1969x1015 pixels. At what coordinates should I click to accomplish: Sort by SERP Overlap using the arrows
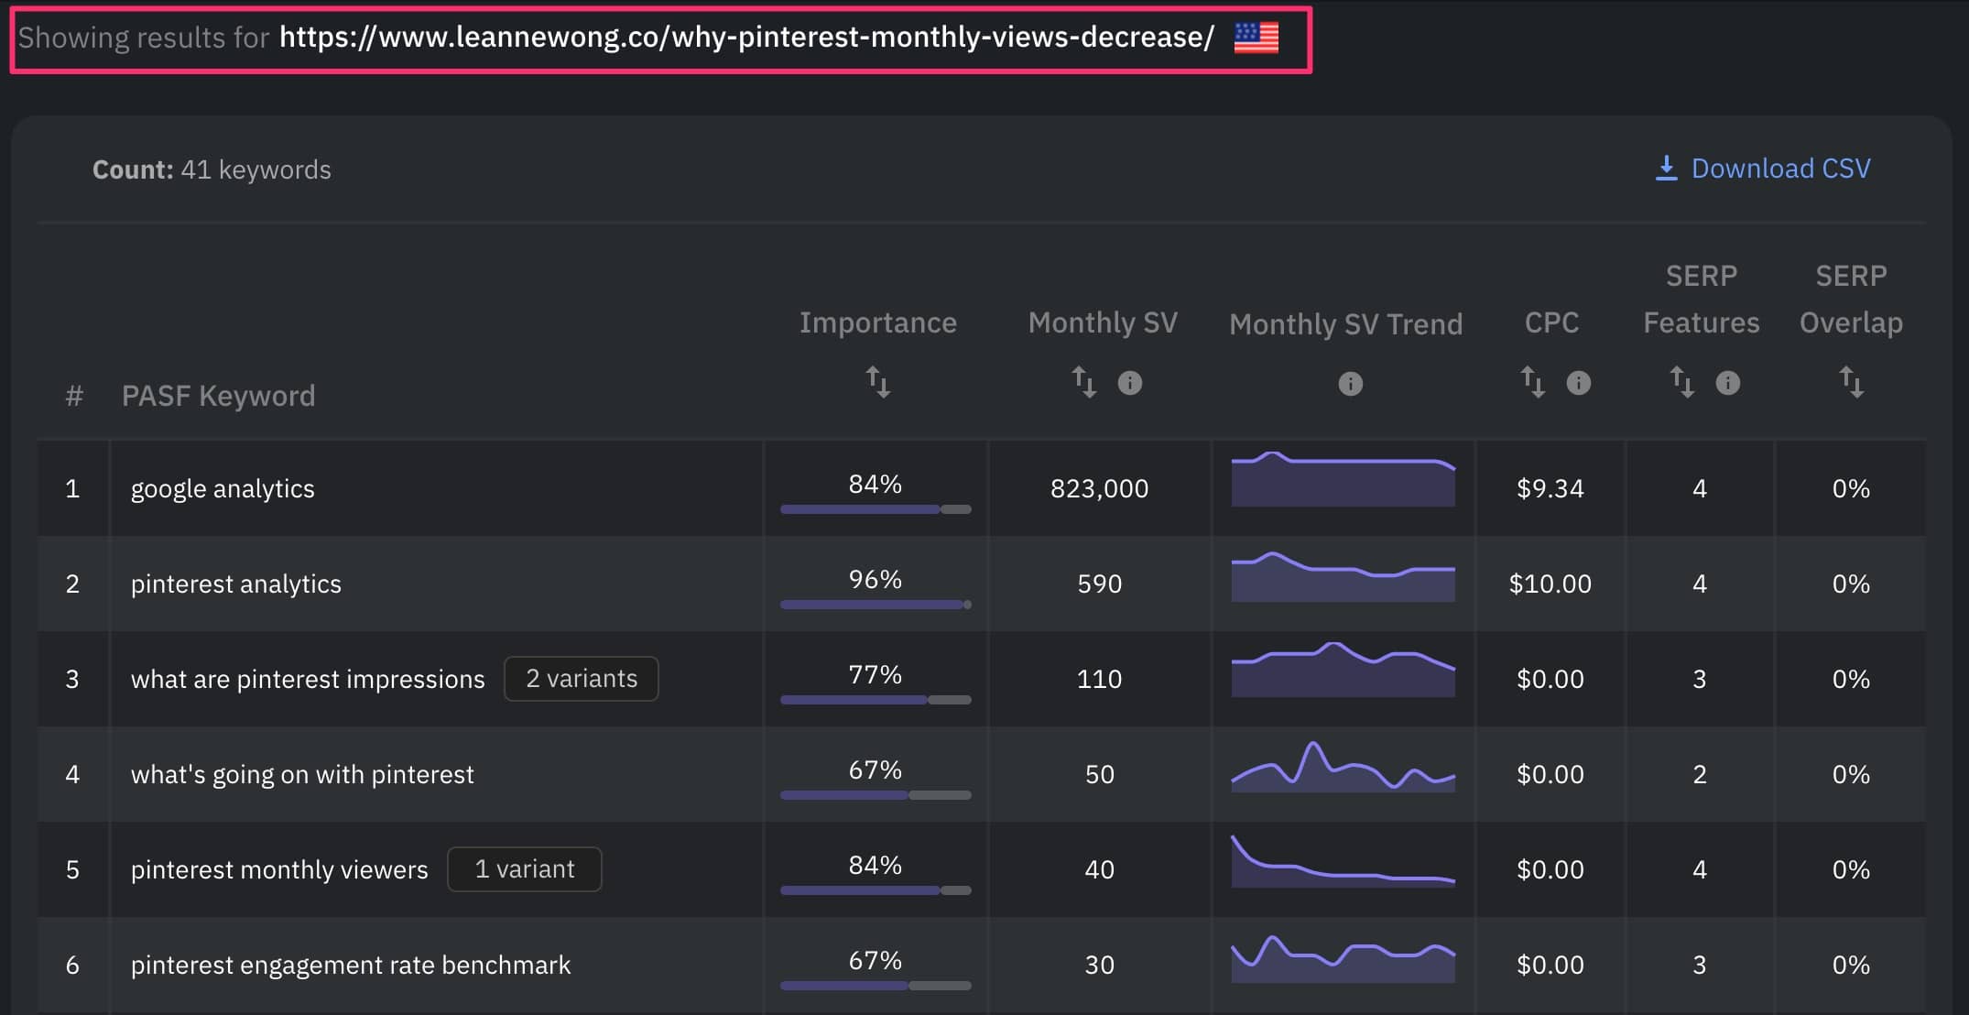click(x=1852, y=381)
